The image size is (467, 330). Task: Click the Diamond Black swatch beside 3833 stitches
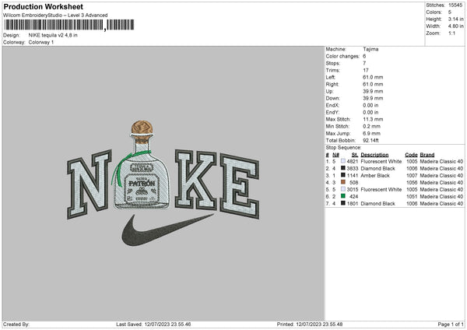[343, 168]
